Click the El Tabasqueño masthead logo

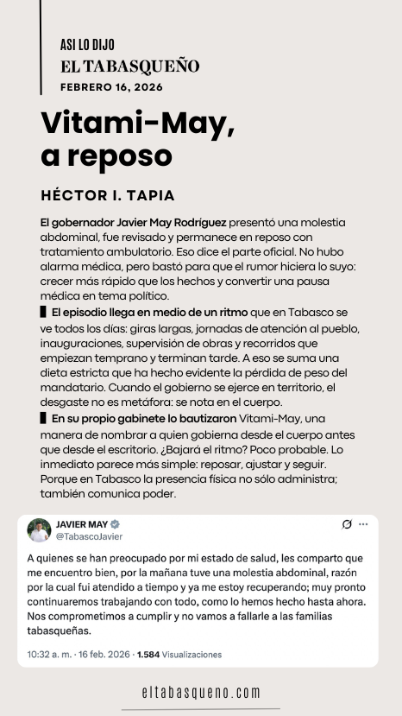coord(130,67)
